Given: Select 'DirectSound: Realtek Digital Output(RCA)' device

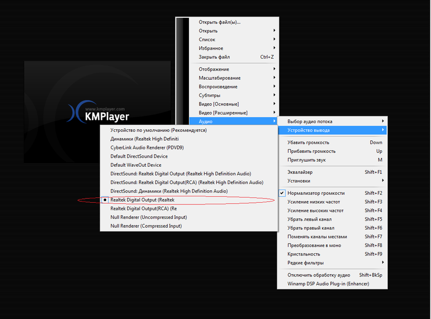Looking at the screenshot, I should (189, 182).
